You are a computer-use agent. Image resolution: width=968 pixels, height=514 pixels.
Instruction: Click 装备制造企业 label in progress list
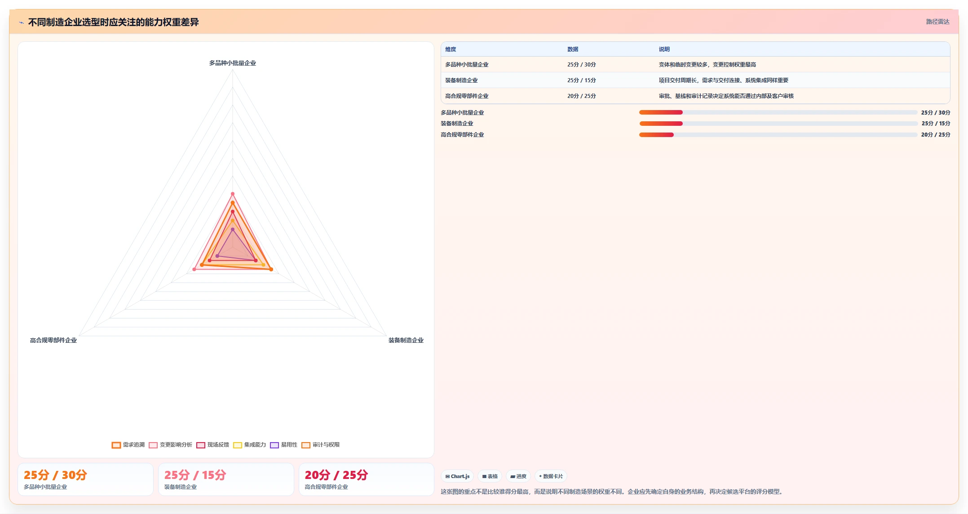click(457, 124)
